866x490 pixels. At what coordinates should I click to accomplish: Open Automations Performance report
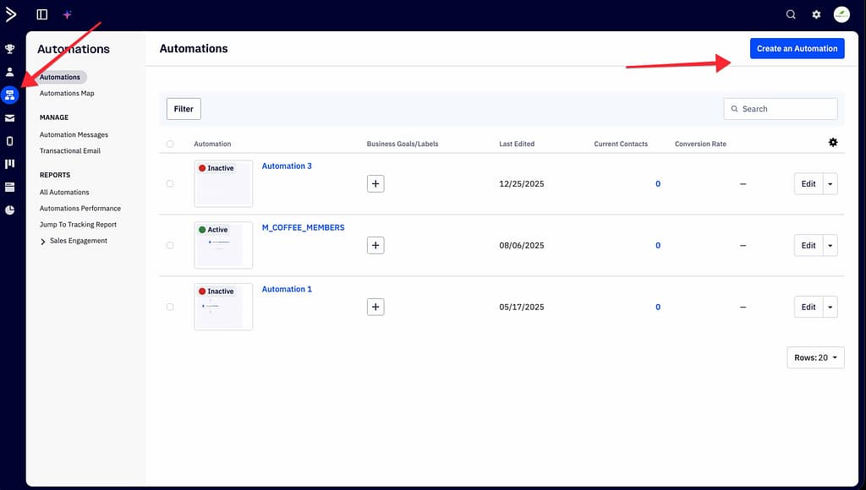(80, 208)
